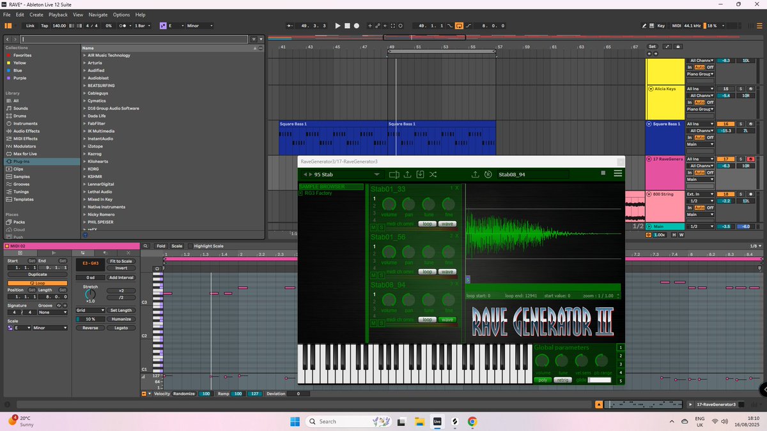The height and width of the screenshot is (431, 767).
Task: Click the shuffle randomize icon in RaveGenerator
Action: [433, 174]
